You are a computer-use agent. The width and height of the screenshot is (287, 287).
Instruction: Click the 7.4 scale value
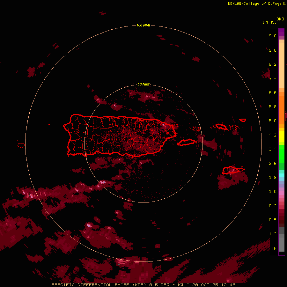[x=273, y=78]
